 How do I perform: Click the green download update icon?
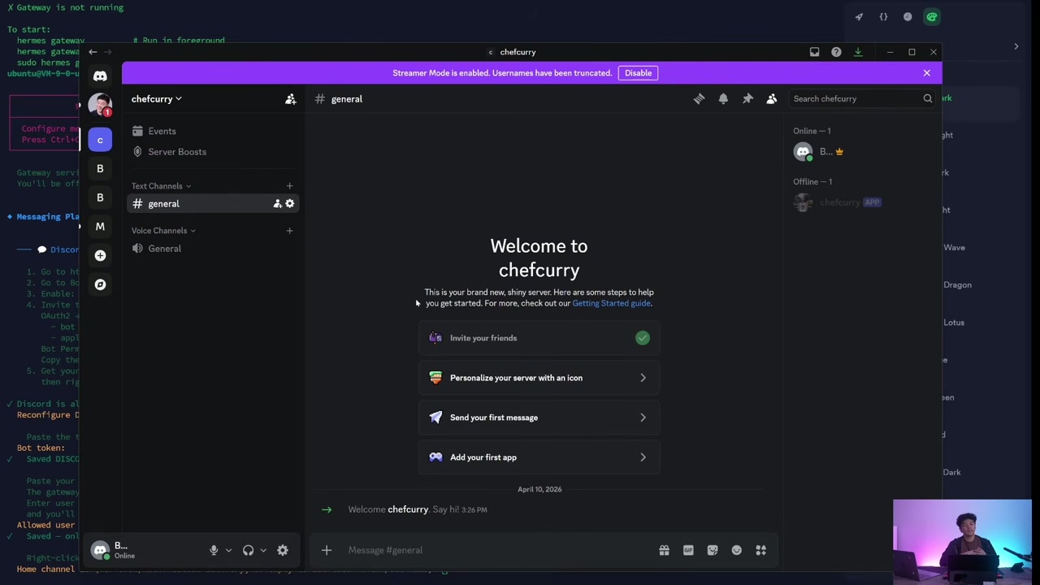tap(858, 52)
